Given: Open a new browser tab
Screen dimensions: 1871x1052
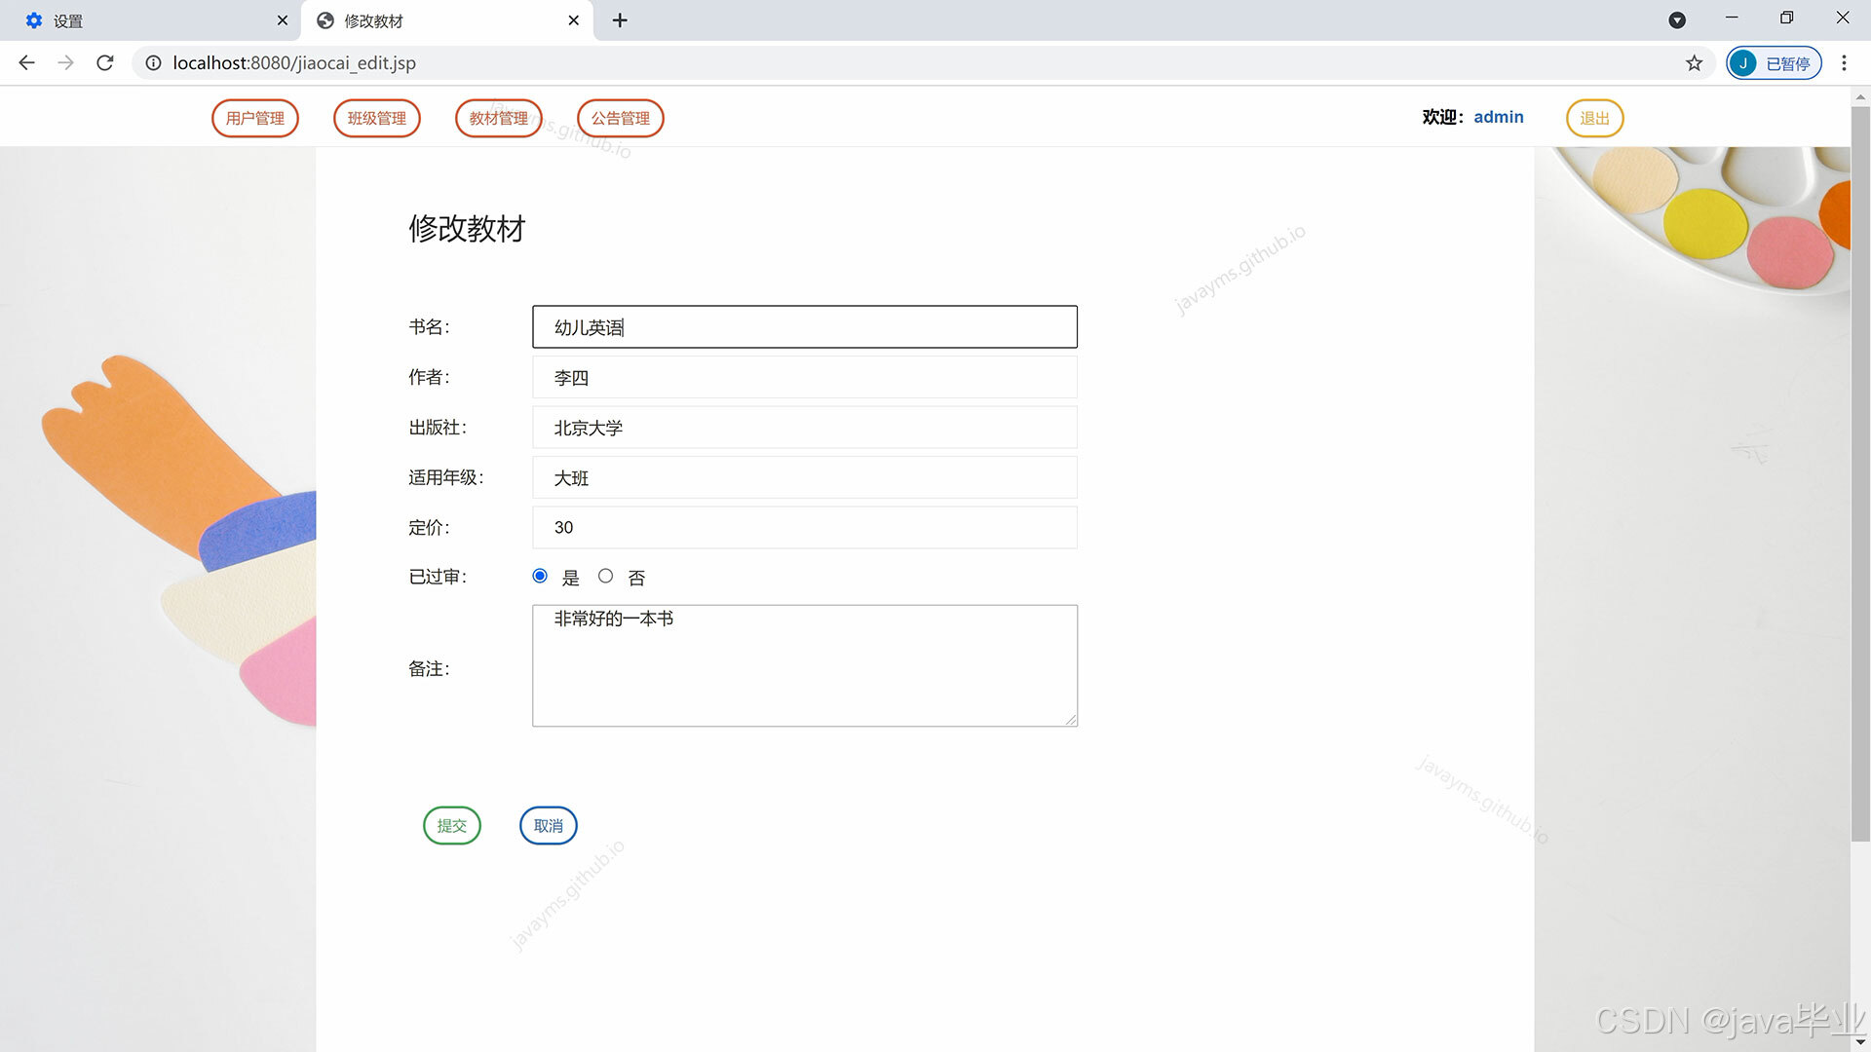Looking at the screenshot, I should point(620,20).
